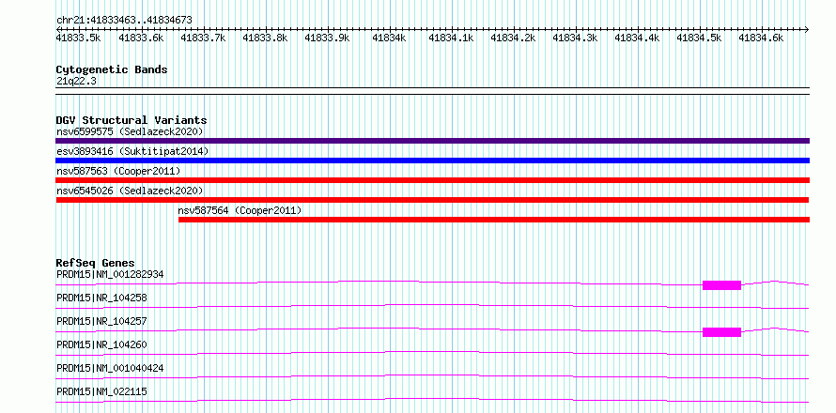836x413 pixels.
Task: Open variant label esv3893416 (Suktitipat2014)
Action: (x=132, y=152)
